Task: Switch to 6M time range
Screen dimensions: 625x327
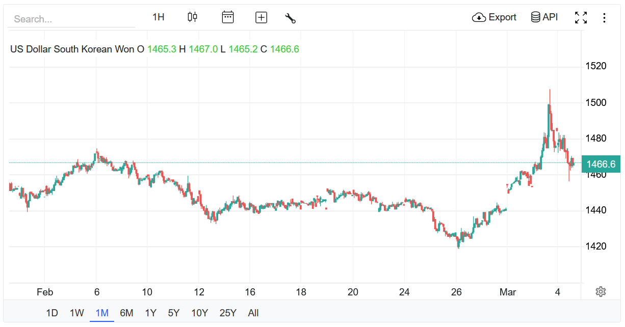Action: 126,313
